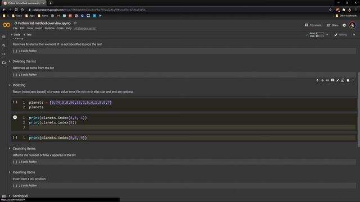The image size is (360, 202).
Task: Open the table of contents sidebar icon
Action: pyautogui.click(x=4, y=36)
